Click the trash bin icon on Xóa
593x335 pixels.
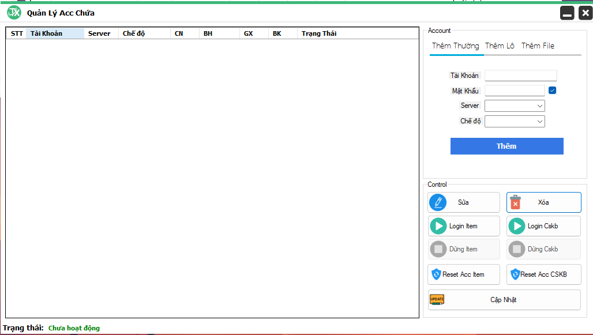click(515, 202)
